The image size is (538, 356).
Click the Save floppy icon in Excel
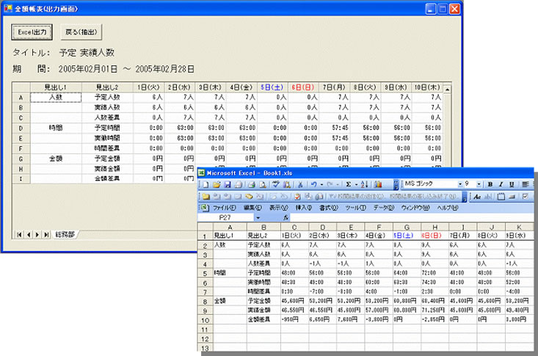(x=227, y=184)
